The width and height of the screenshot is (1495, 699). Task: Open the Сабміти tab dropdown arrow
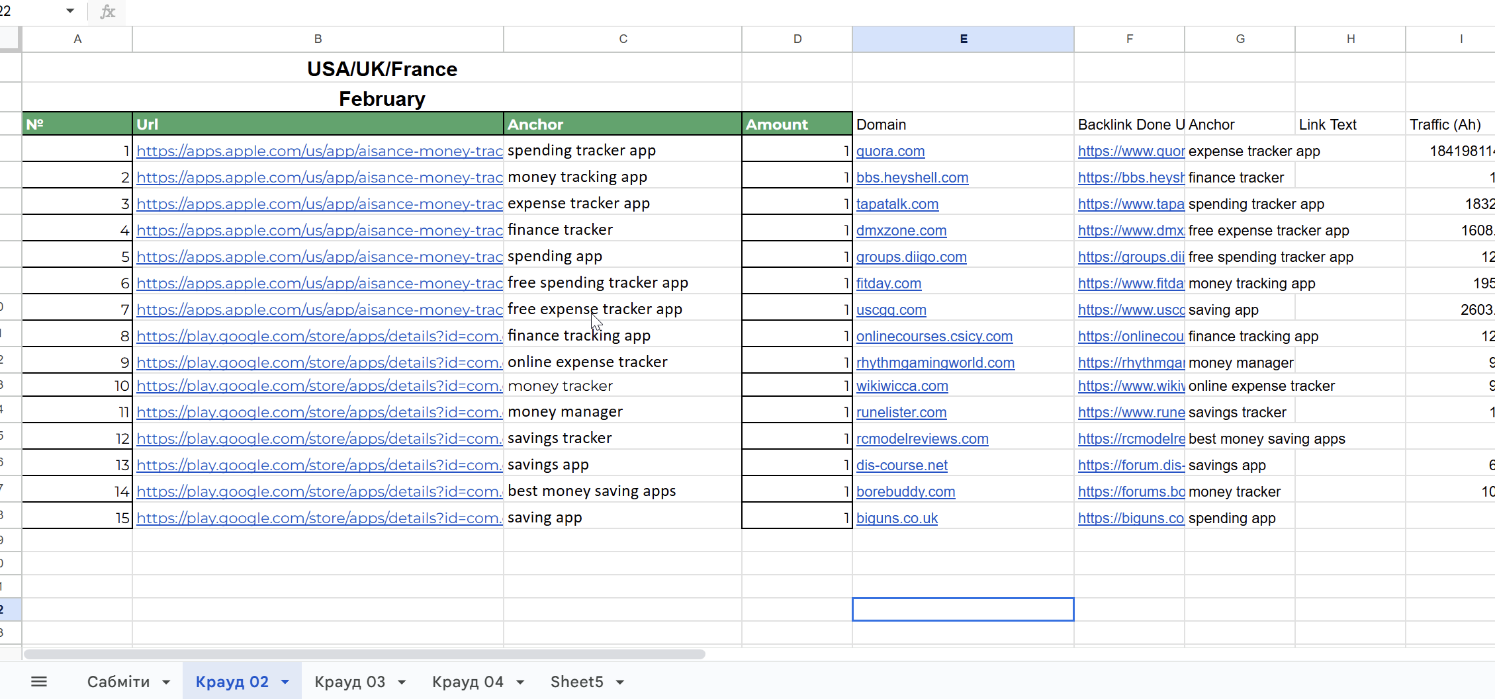(x=166, y=682)
